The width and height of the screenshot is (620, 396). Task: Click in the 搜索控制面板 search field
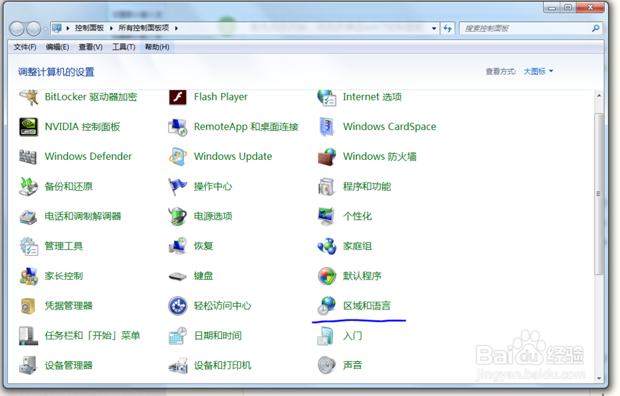pos(526,28)
